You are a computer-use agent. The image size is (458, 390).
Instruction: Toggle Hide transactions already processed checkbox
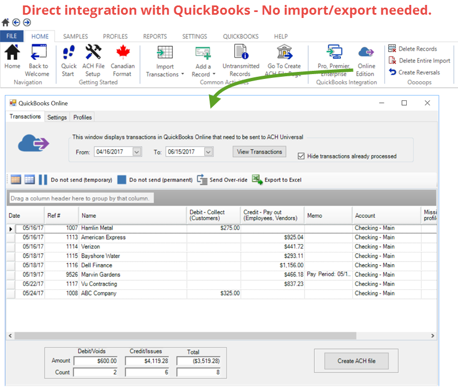pyautogui.click(x=301, y=156)
